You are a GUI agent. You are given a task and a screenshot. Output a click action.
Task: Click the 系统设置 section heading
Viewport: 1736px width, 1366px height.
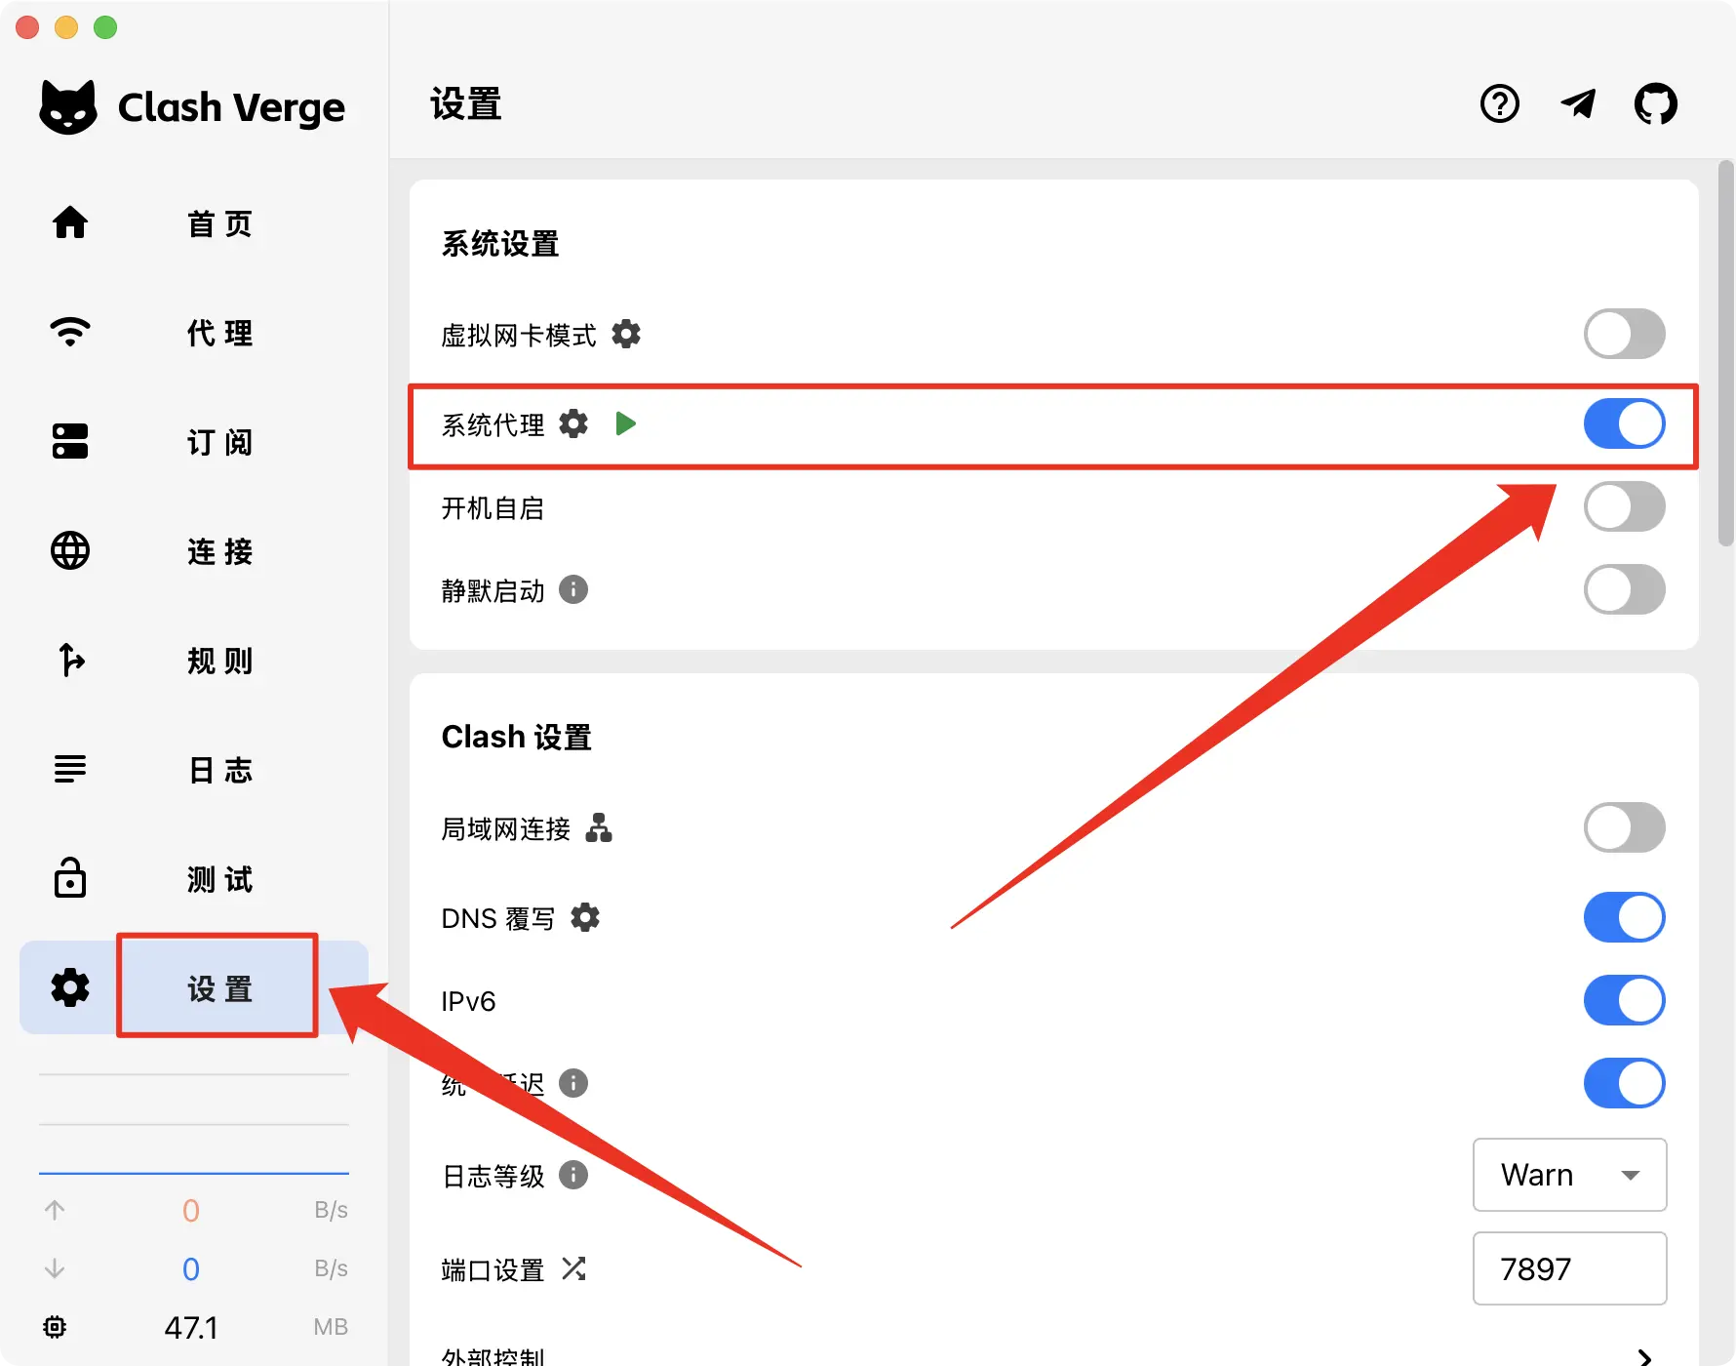pos(500,244)
